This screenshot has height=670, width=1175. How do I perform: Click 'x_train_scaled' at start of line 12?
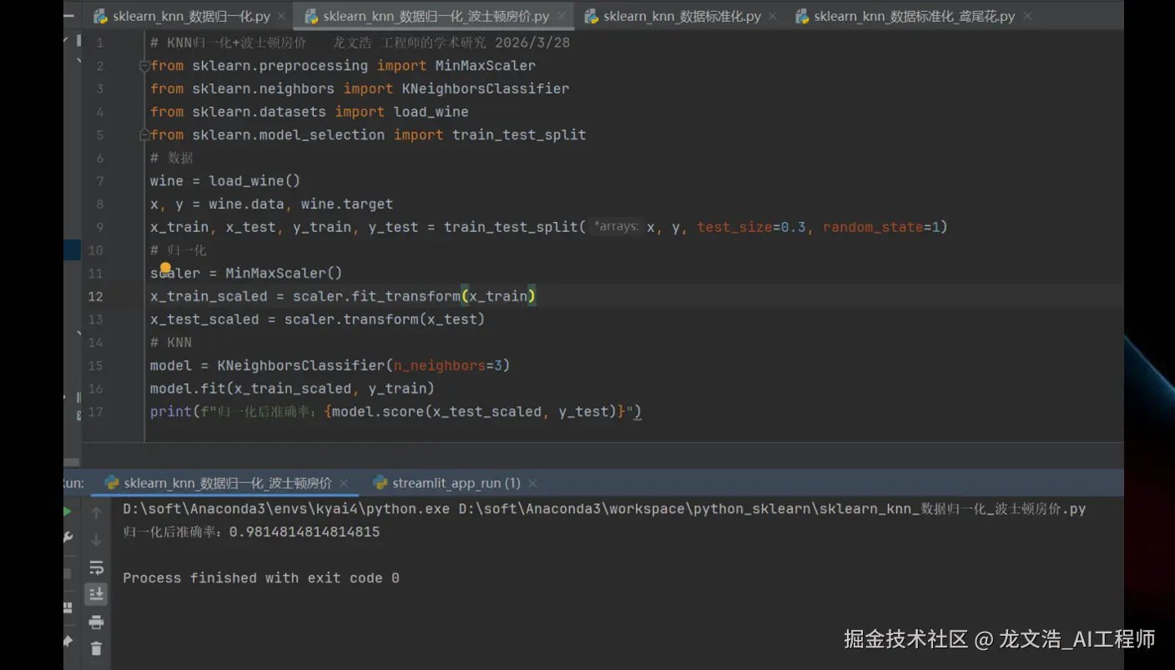tap(209, 296)
